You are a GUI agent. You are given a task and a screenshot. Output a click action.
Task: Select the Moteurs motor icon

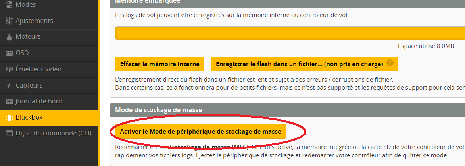9,37
